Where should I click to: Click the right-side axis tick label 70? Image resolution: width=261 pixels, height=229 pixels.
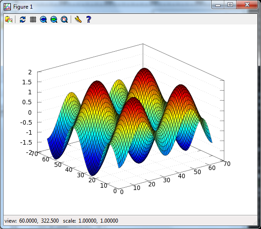tap(227, 164)
